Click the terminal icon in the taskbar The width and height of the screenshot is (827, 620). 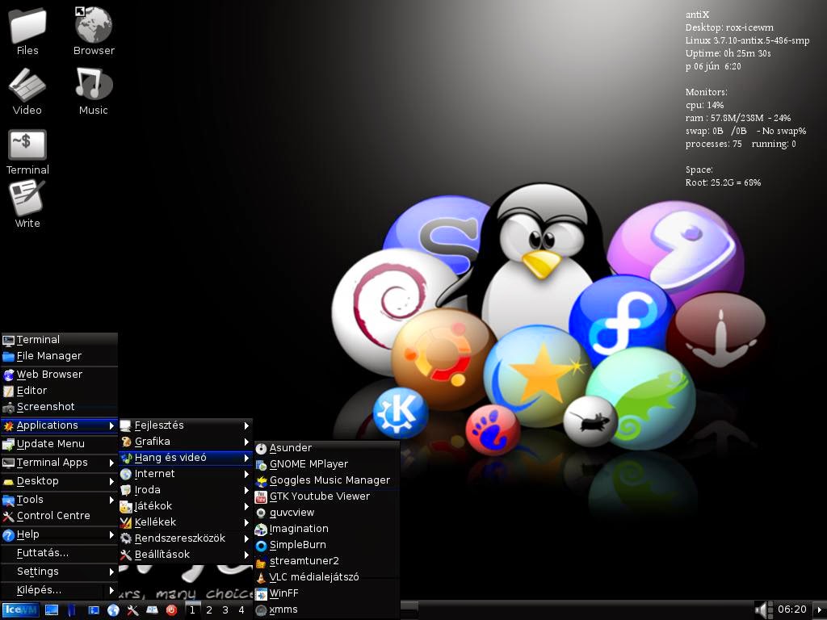tap(94, 610)
